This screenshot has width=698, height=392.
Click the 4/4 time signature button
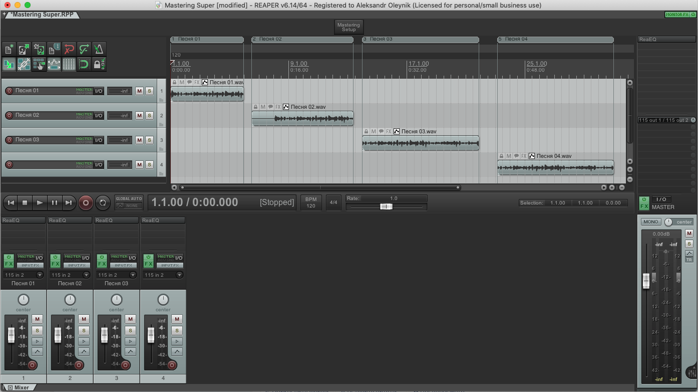point(333,203)
